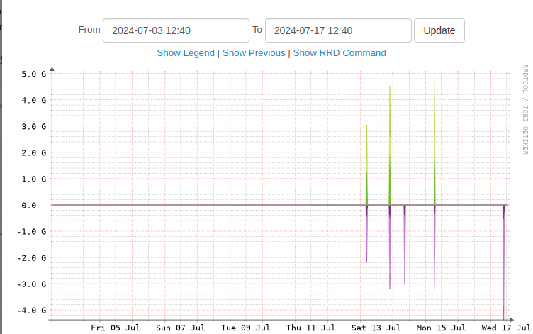Click the RRDTOOL / TOBI OETIKER watermark
This screenshot has height=334, width=533.
point(525,109)
